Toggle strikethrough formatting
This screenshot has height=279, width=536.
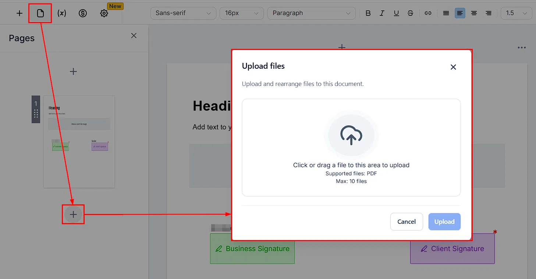pyautogui.click(x=410, y=13)
